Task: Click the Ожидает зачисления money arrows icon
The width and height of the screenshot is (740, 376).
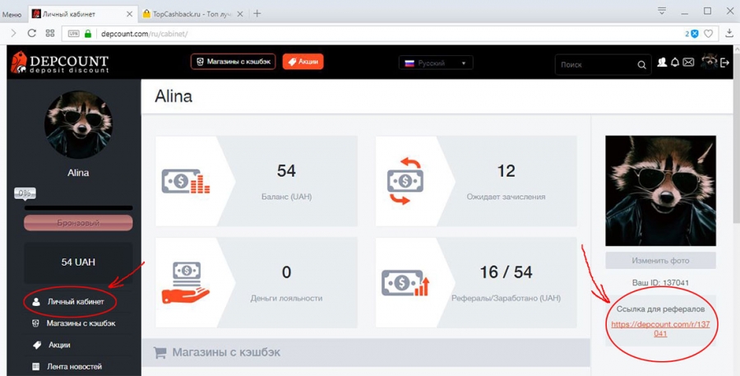Action: 405,181
